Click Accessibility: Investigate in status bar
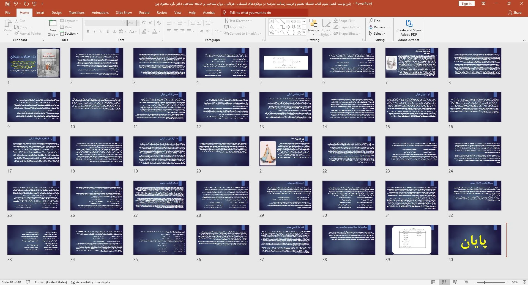This screenshot has width=528, height=285. click(x=91, y=282)
